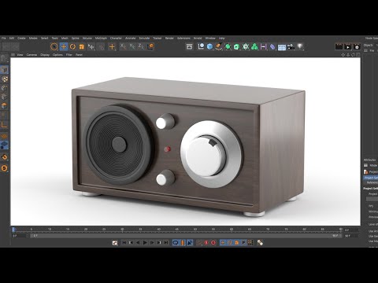Click timeline ruler at frame 45
378x283 pixels.
pyautogui.click(x=176, y=230)
